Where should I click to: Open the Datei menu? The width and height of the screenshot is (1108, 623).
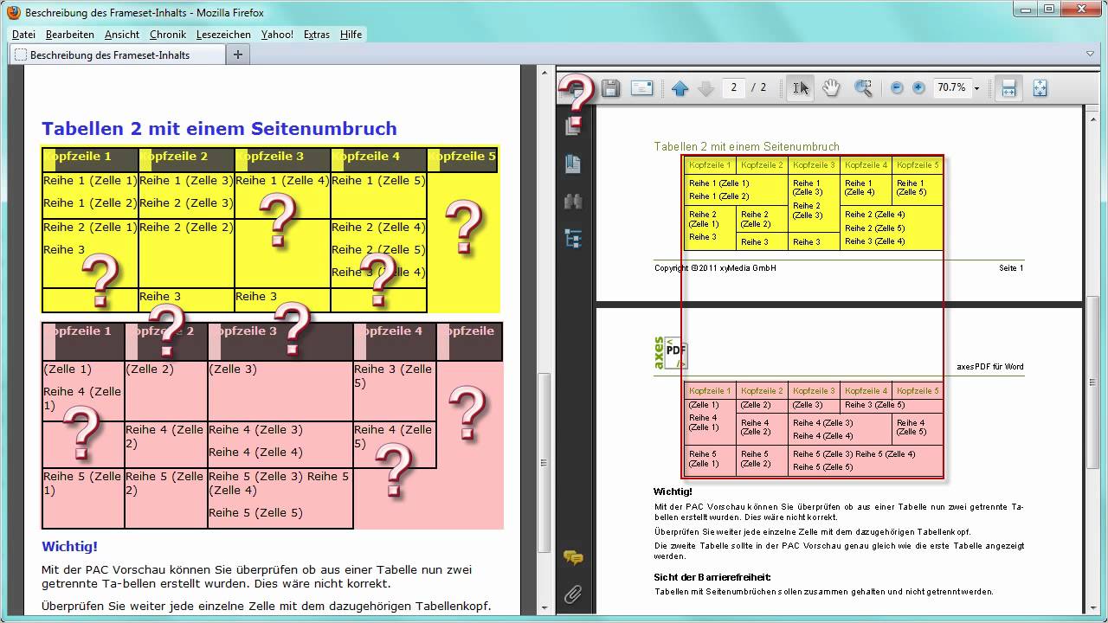[23, 35]
